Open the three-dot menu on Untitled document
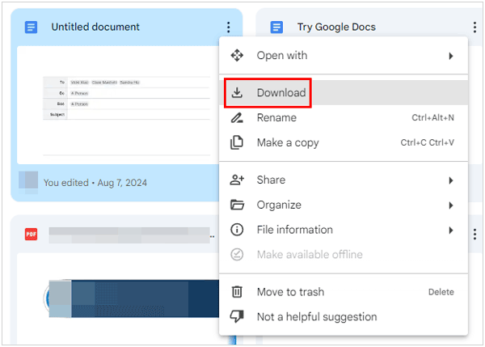Screen dimensions: 485x347 (228, 28)
